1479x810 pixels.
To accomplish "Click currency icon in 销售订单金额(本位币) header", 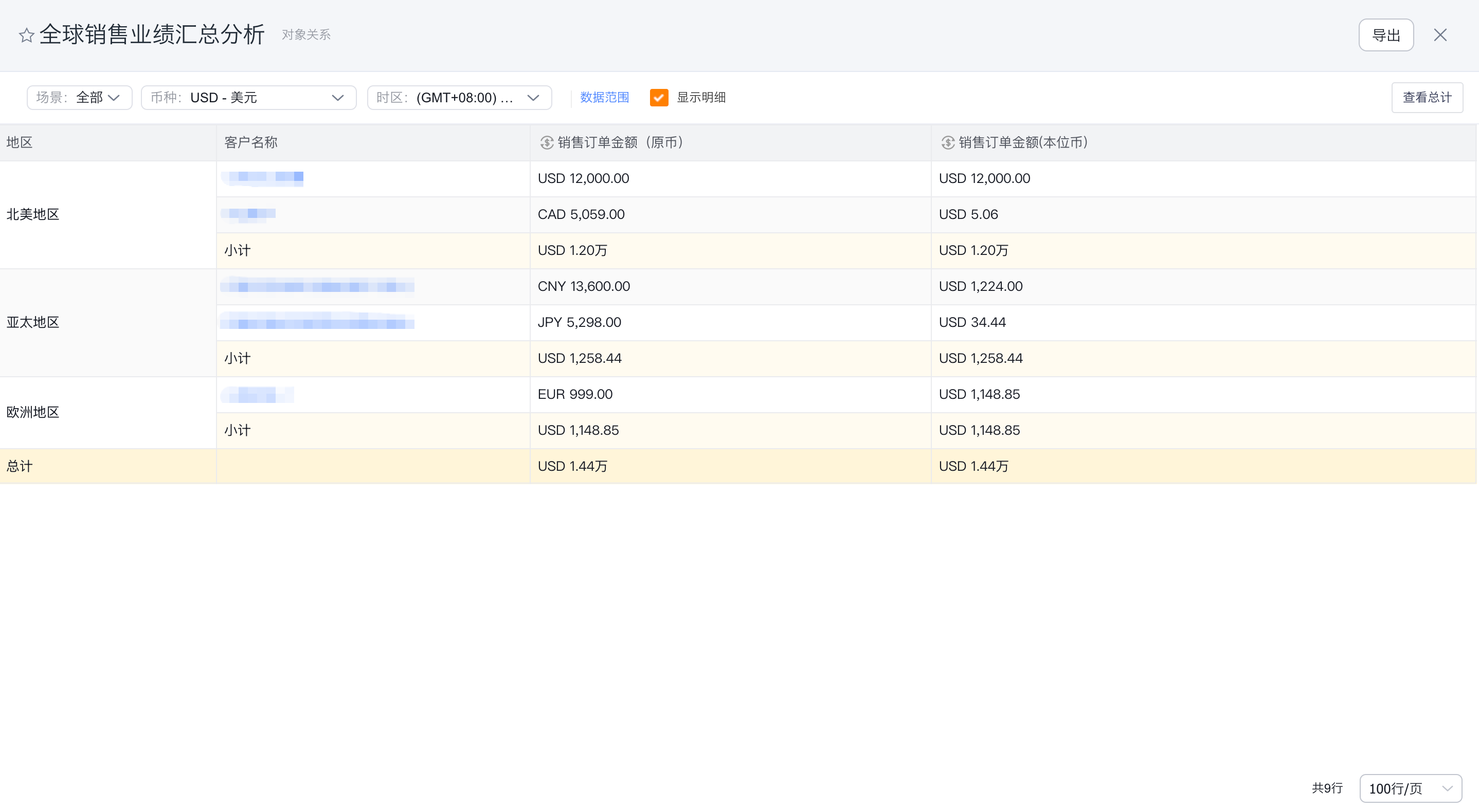I will point(947,143).
